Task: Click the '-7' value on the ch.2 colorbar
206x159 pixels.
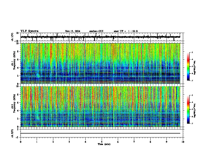Action: coord(192,123)
